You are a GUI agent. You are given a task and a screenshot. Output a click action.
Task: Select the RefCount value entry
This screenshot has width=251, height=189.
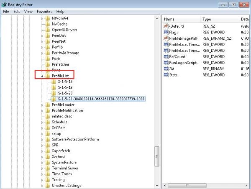(178, 56)
